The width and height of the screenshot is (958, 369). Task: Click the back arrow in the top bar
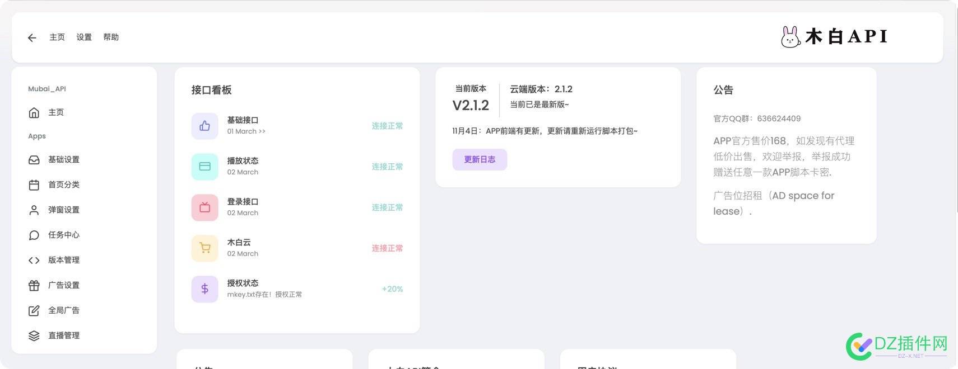coord(32,37)
